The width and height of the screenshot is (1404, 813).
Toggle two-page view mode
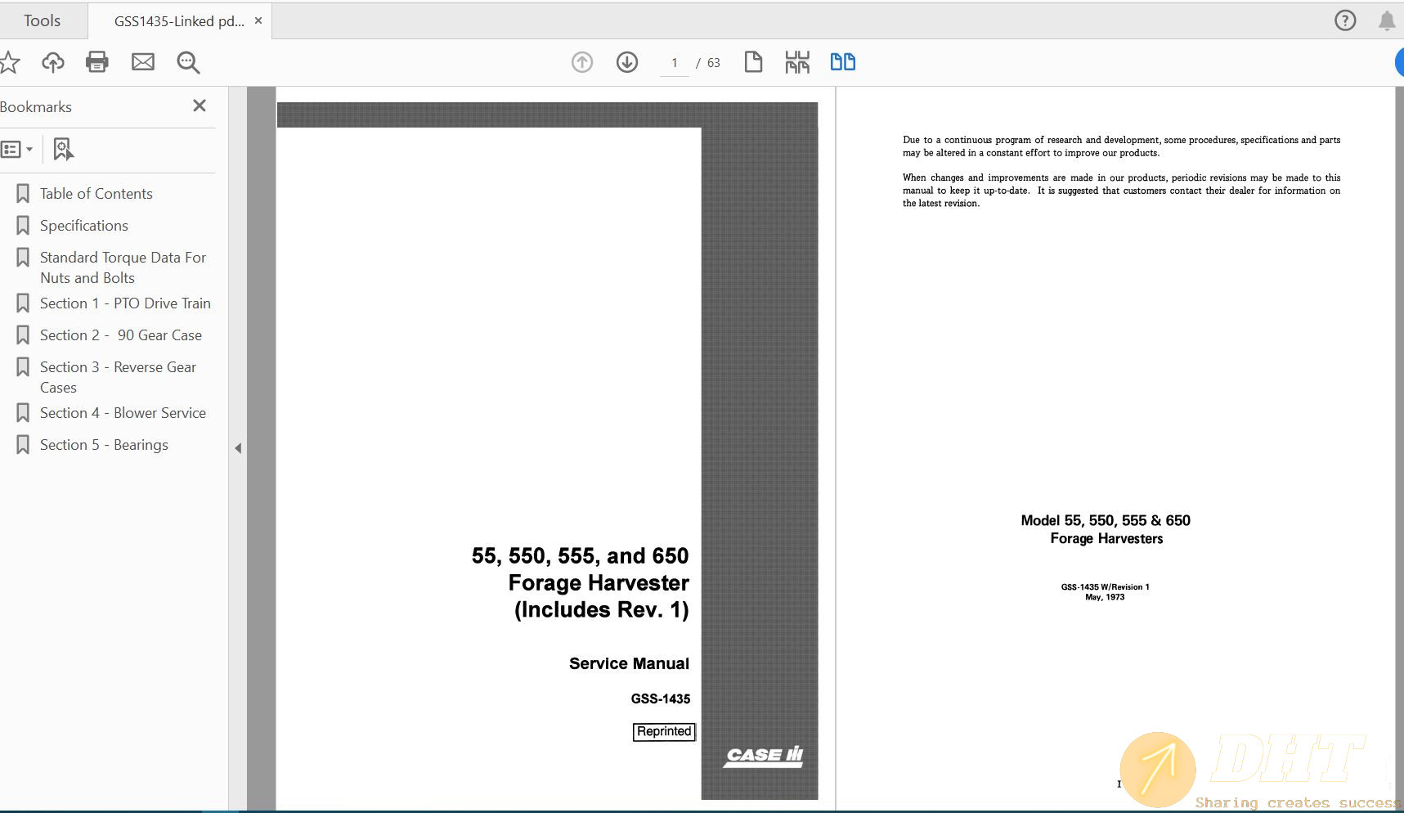point(842,62)
